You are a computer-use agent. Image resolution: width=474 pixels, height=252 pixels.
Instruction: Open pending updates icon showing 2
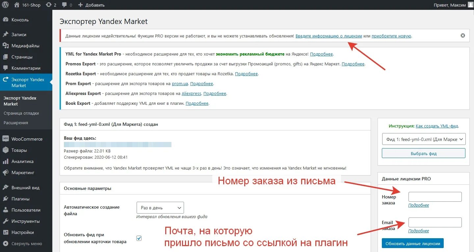point(49,5)
